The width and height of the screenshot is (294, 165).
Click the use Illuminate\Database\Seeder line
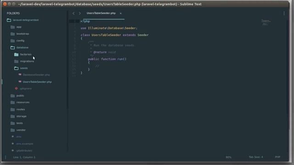[x=109, y=28]
